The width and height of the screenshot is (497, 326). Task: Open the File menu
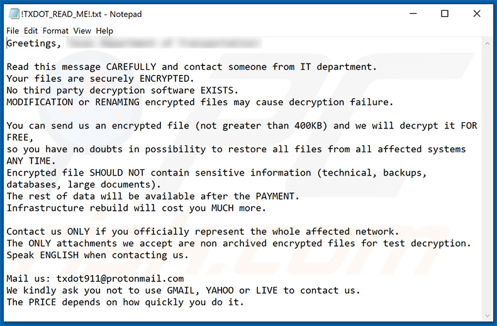(x=13, y=31)
